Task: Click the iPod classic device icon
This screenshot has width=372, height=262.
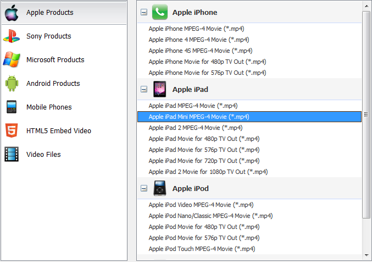Action: click(x=160, y=188)
